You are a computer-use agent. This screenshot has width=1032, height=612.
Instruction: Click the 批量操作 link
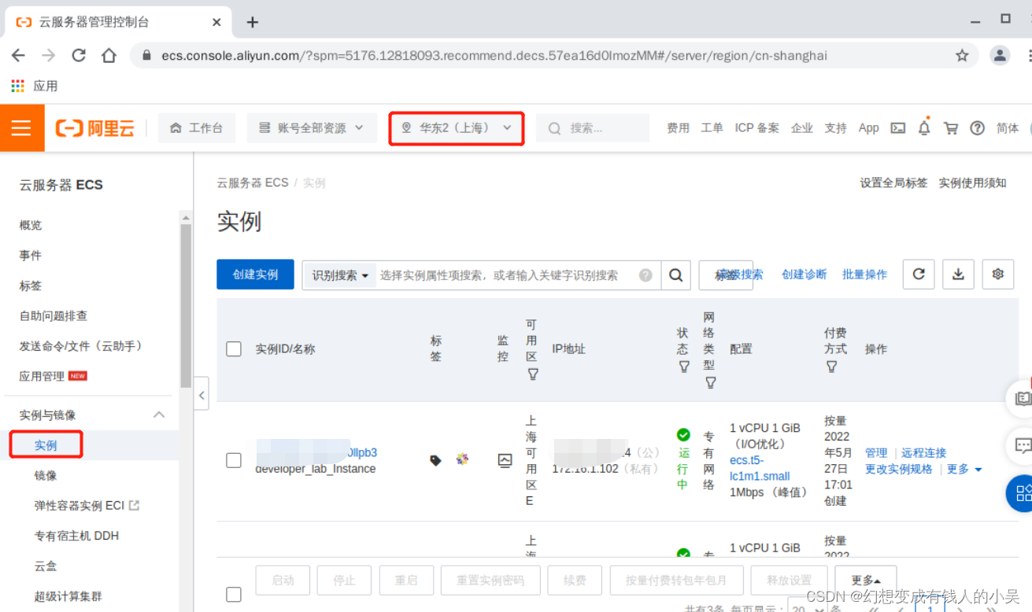coord(864,275)
